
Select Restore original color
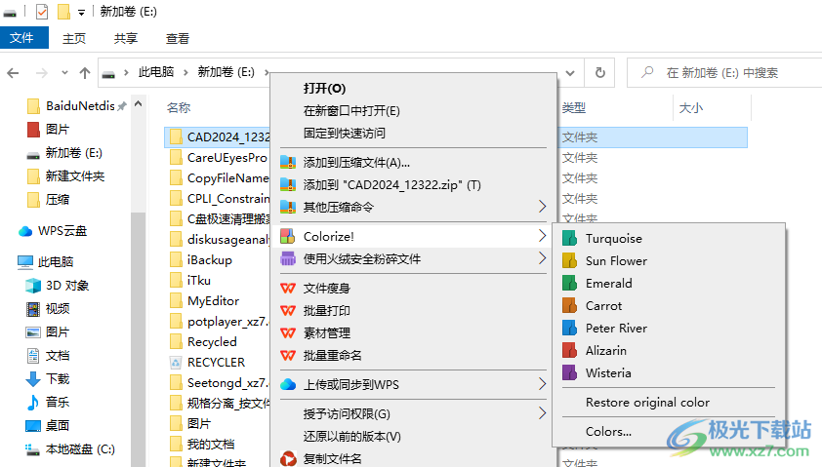[x=647, y=402]
